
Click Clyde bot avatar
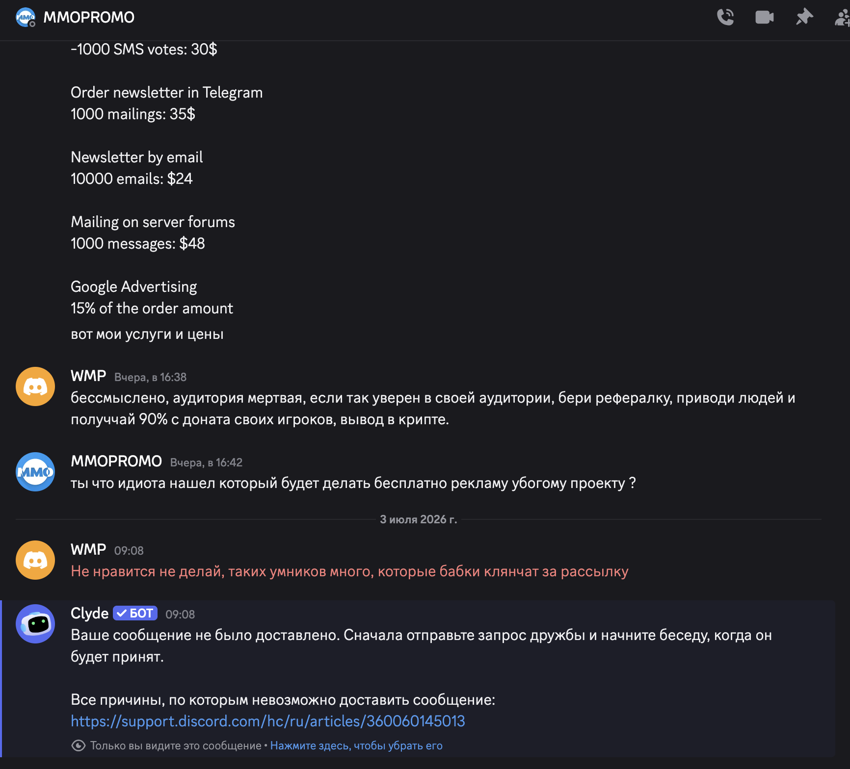tap(35, 624)
